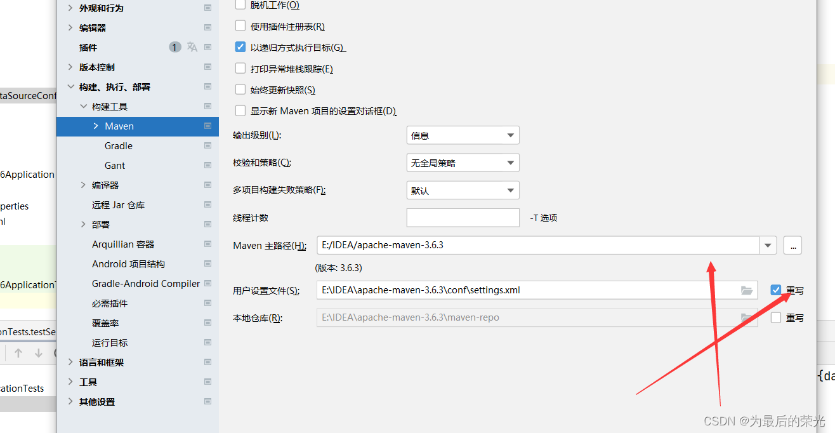Click project-level icon beside 语言和框架 row

[207, 363]
